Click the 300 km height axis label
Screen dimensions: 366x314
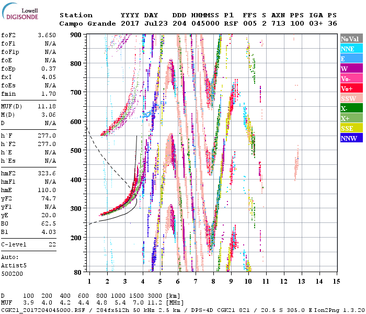[76, 208]
